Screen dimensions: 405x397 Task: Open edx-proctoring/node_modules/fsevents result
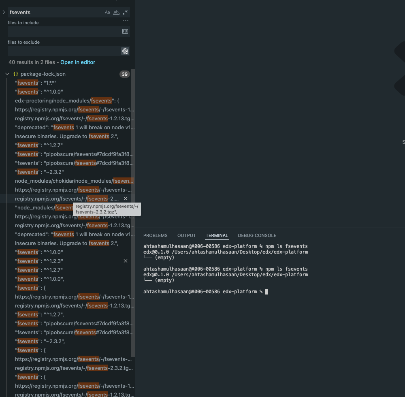pyautogui.click(x=67, y=101)
